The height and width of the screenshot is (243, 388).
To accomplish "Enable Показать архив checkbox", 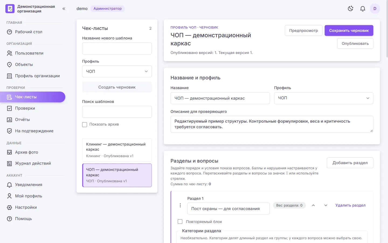I will (85, 124).
